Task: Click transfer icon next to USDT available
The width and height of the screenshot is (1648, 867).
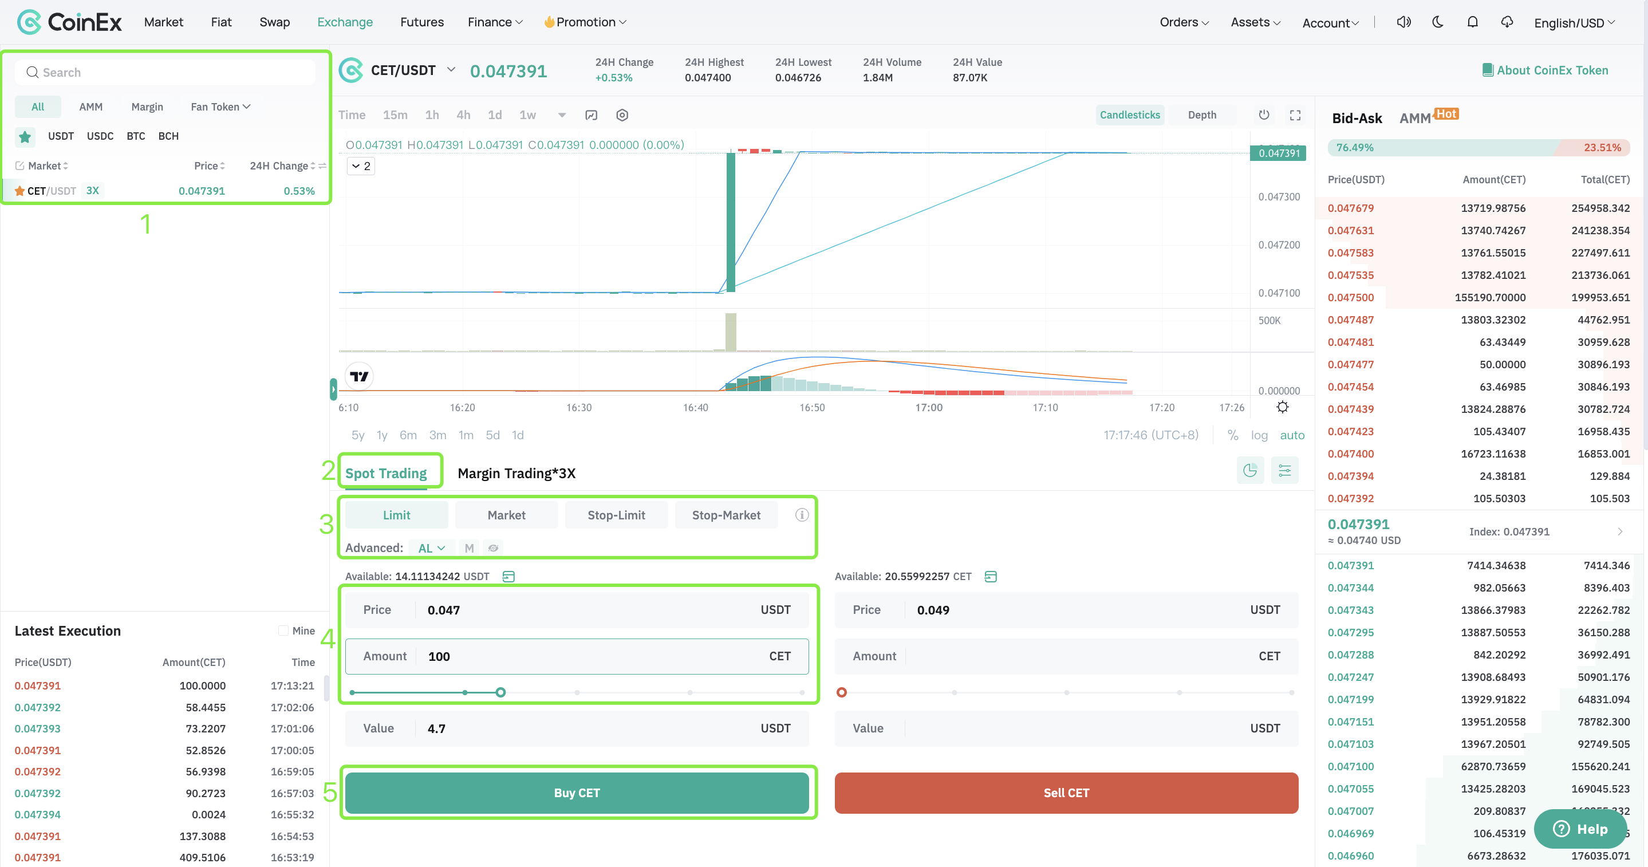Action: [x=508, y=577]
